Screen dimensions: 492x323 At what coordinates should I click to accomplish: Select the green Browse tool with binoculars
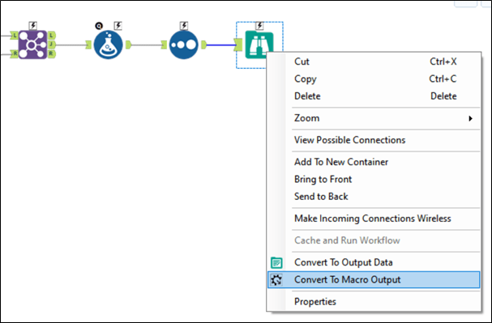pyautogui.click(x=259, y=45)
